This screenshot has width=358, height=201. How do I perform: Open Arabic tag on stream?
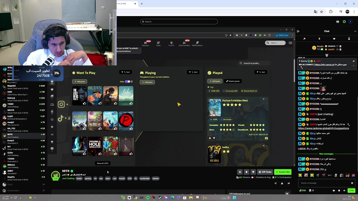[79, 179]
